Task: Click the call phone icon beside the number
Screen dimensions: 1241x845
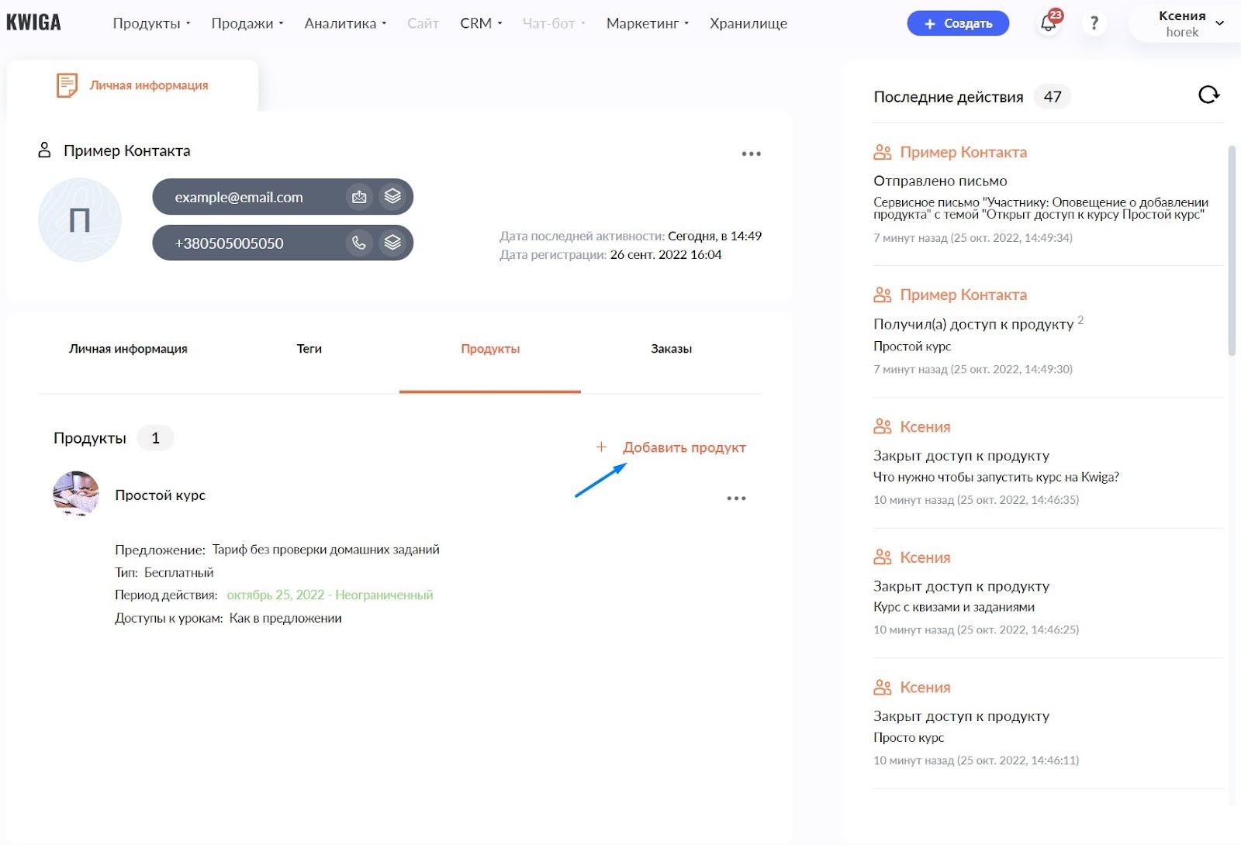Action: tap(359, 243)
